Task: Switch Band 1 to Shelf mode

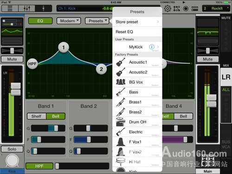Action: tap(37, 116)
